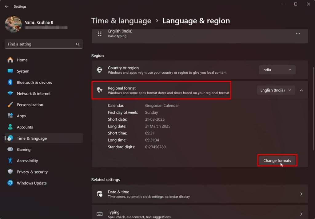Click the System monitor icon
Viewport: 315px width, 219px height.
[x=10, y=71]
